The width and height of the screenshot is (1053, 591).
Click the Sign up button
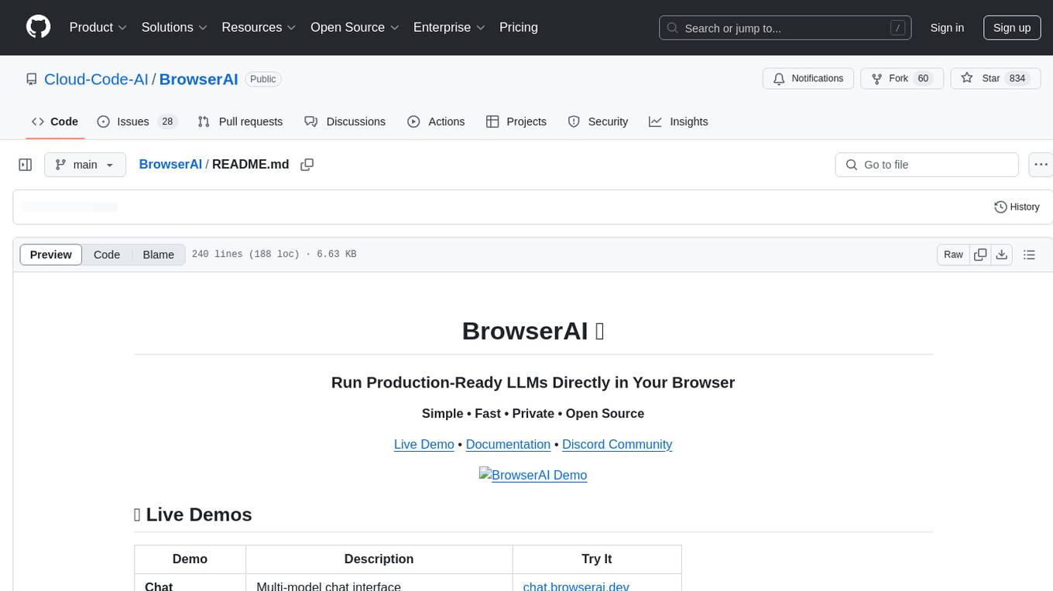pyautogui.click(x=1012, y=28)
